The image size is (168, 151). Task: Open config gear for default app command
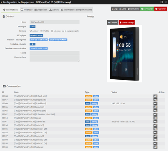click(155, 96)
